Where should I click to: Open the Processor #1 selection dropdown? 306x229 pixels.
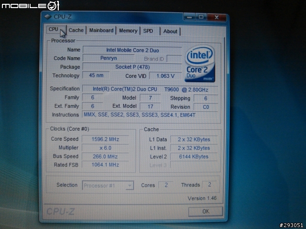tap(108, 186)
